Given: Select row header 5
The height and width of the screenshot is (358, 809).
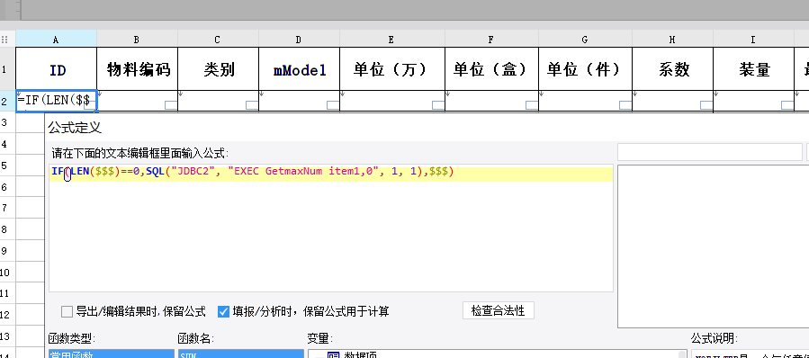Looking at the screenshot, I should [x=5, y=166].
